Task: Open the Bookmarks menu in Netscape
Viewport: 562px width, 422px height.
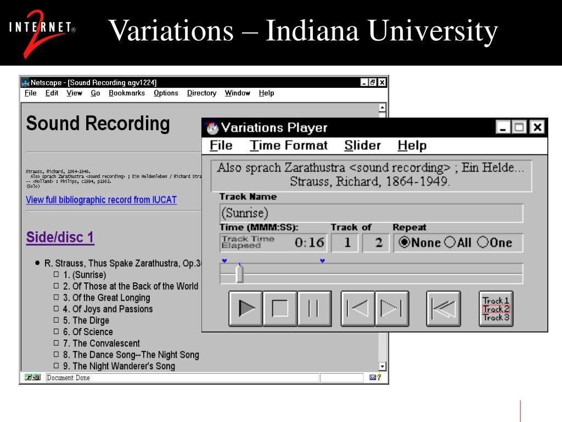Action: point(127,93)
